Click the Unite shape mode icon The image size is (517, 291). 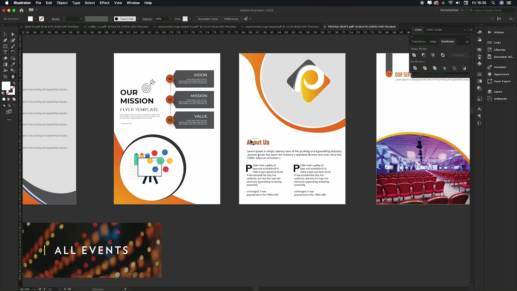point(414,55)
